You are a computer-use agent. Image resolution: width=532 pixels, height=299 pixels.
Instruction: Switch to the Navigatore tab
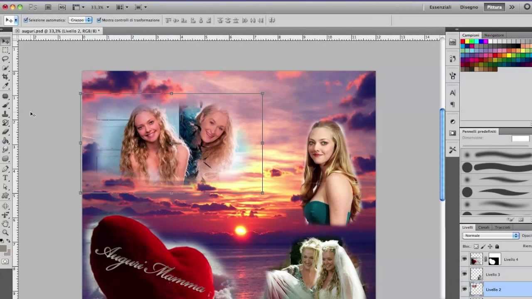point(494,35)
